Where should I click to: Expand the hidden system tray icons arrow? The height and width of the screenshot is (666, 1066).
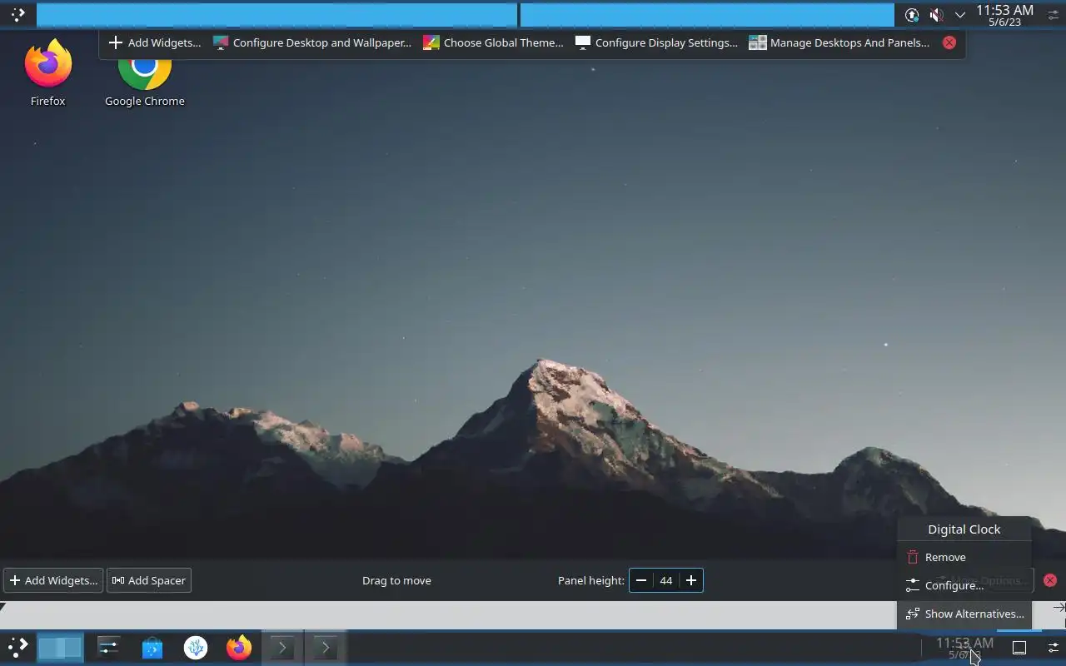(x=960, y=15)
